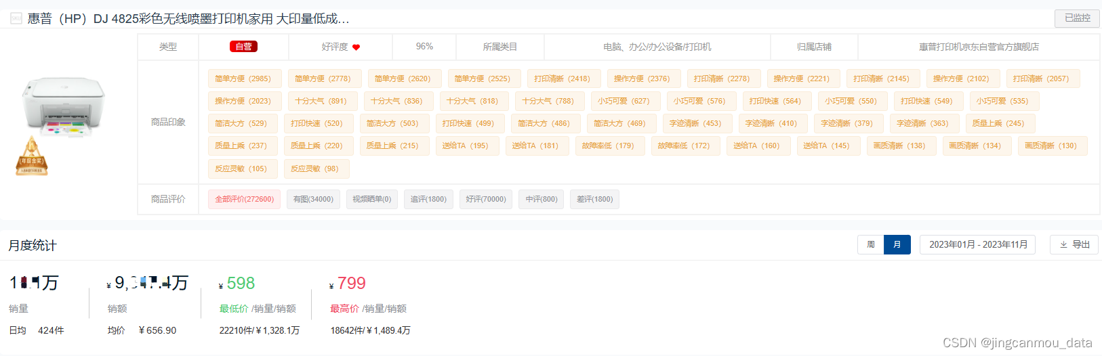Click the 最低价 label
Screen dimensions: 1102x356
pyautogui.click(x=234, y=309)
